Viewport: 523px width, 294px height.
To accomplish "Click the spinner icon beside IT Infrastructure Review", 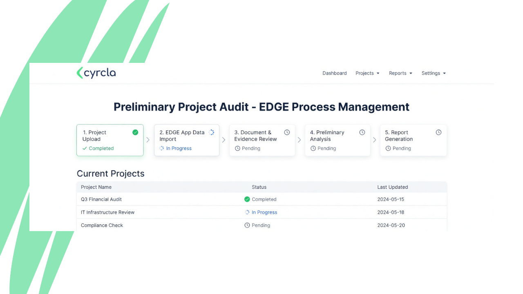I will click(x=247, y=212).
